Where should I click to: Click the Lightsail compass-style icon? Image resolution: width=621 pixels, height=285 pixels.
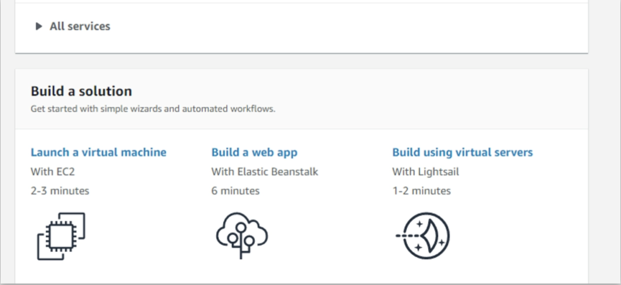pos(423,236)
